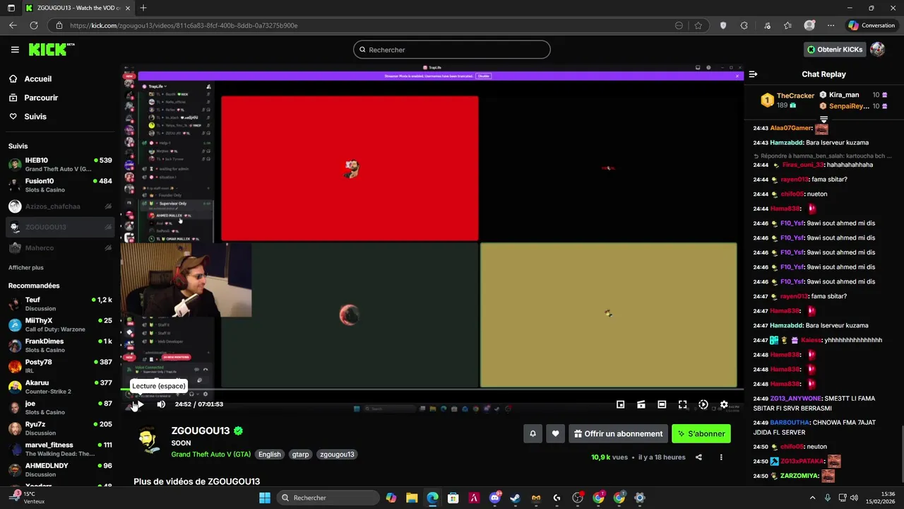The image size is (904, 509).
Task: Seek on the video progress bar
Action: tap(432, 390)
